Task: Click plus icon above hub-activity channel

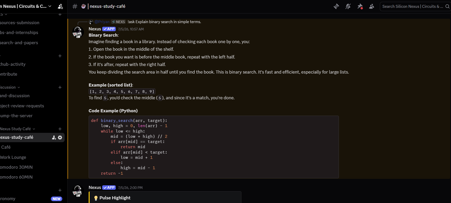Action: (60, 56)
